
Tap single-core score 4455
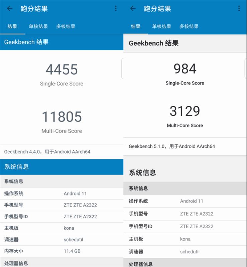point(61,69)
